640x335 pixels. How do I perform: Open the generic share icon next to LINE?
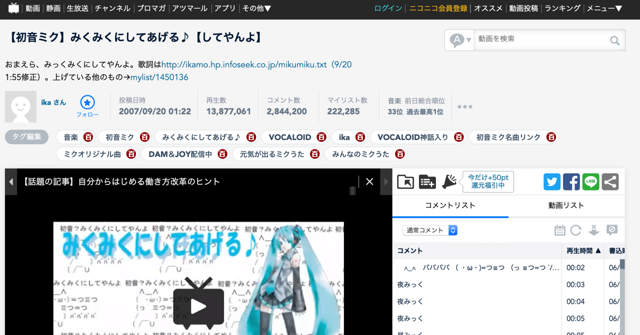point(610,182)
